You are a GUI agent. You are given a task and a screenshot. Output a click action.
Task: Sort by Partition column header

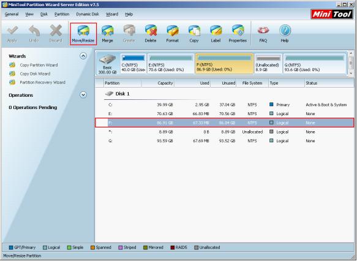point(122,83)
